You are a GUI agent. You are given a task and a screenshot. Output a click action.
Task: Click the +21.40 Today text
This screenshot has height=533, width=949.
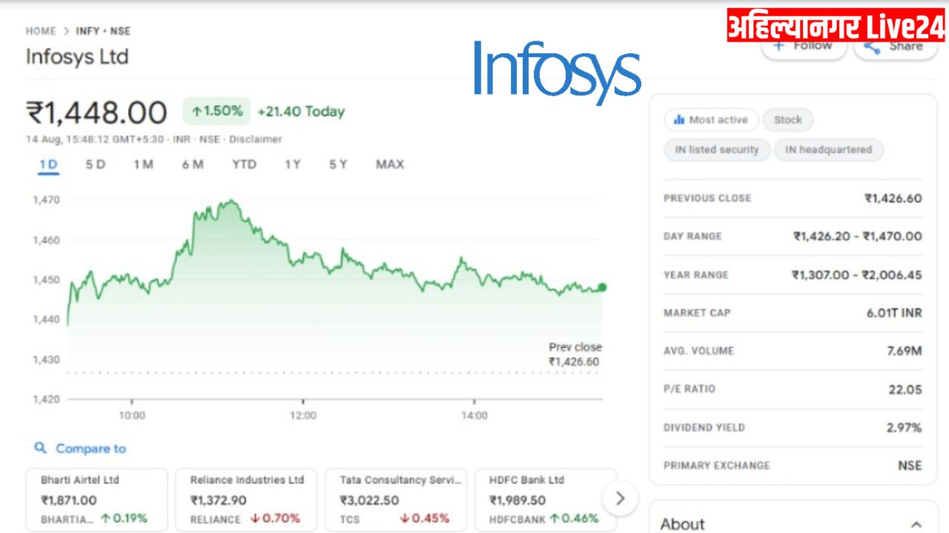click(301, 112)
